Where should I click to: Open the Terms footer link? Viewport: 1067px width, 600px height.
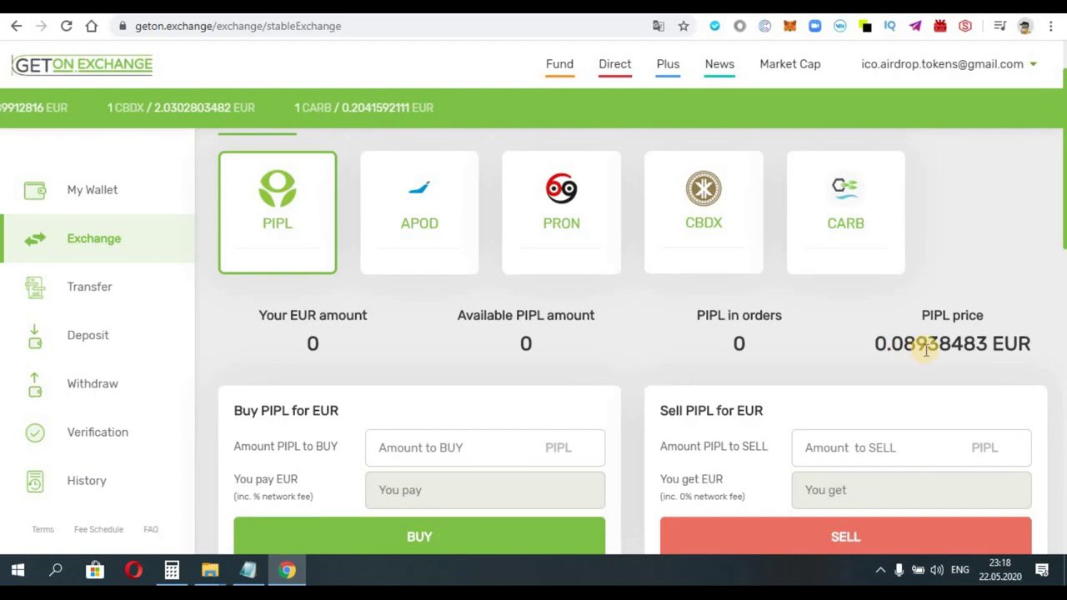coord(43,529)
